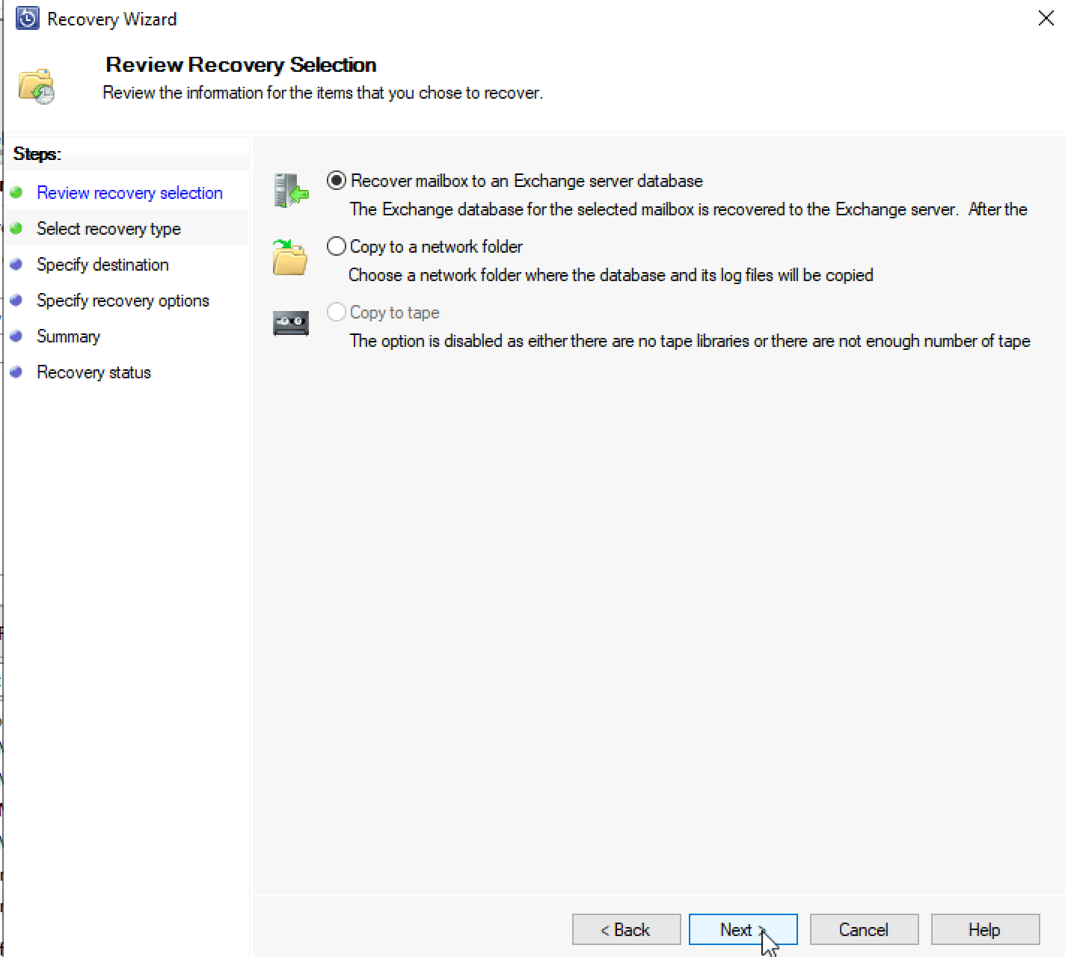Click blue bullet beside Summary step

click(16, 336)
